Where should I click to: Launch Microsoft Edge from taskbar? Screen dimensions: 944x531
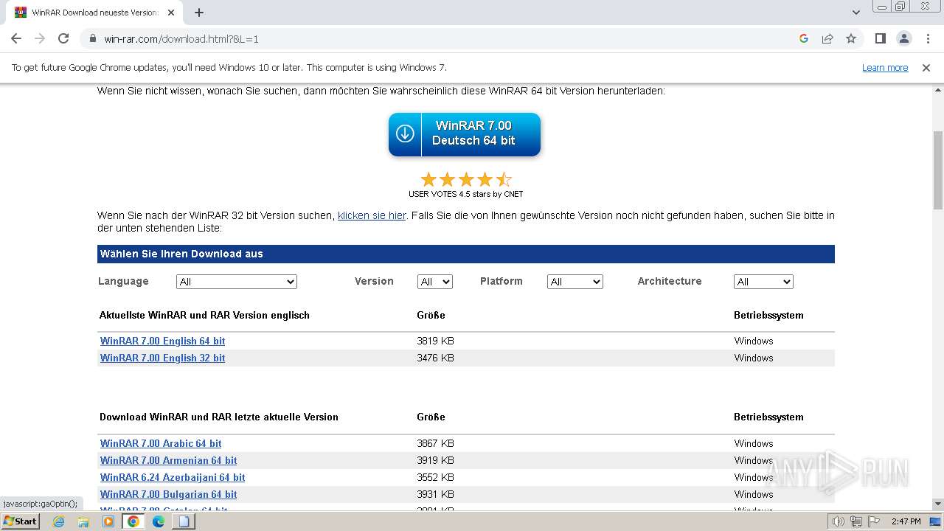click(x=159, y=521)
